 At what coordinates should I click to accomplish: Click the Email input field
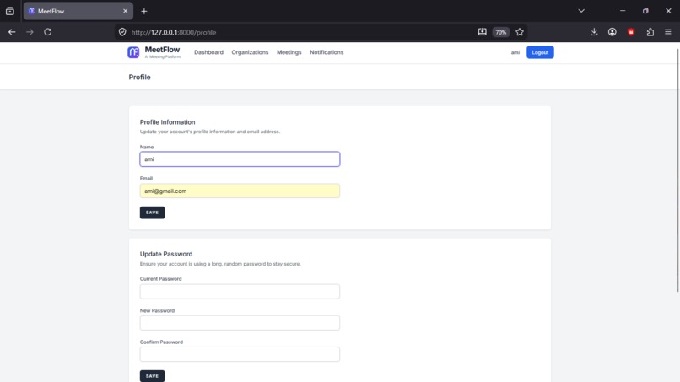tap(240, 191)
